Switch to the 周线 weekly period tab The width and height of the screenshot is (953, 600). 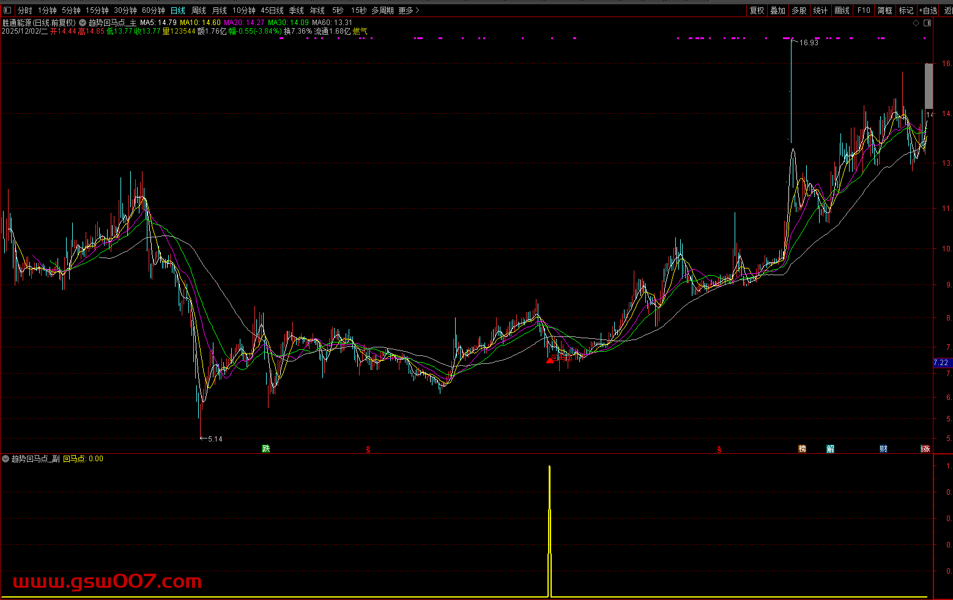[x=199, y=10]
